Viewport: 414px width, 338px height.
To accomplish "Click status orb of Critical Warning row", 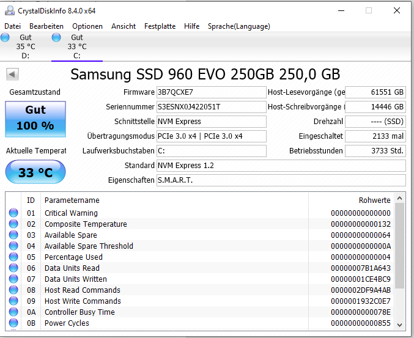I will coord(13,213).
